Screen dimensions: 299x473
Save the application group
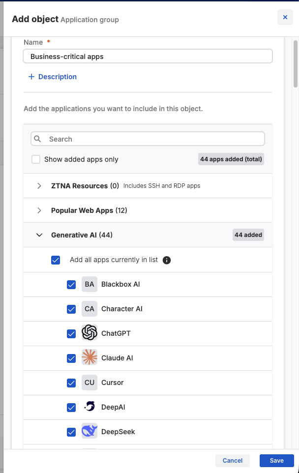[277, 460]
